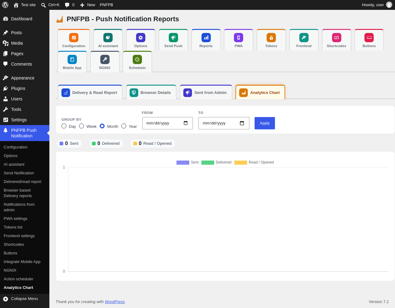The height and width of the screenshot is (308, 395).
Task: Click the NGINX wrench icon
Action: [x=105, y=59]
